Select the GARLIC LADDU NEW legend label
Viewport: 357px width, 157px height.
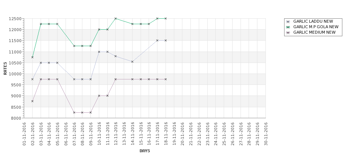coord(313,21)
